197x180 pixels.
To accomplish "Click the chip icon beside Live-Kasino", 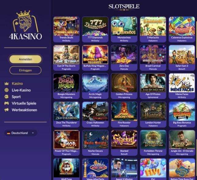I will pyautogui.click(x=6, y=90).
